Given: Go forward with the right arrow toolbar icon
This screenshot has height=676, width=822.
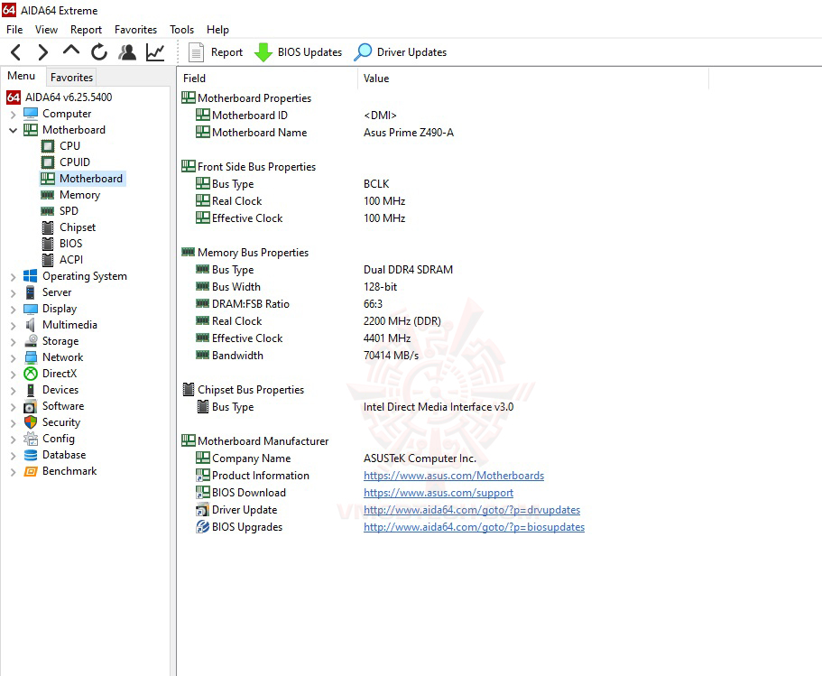Looking at the screenshot, I should (x=43, y=52).
